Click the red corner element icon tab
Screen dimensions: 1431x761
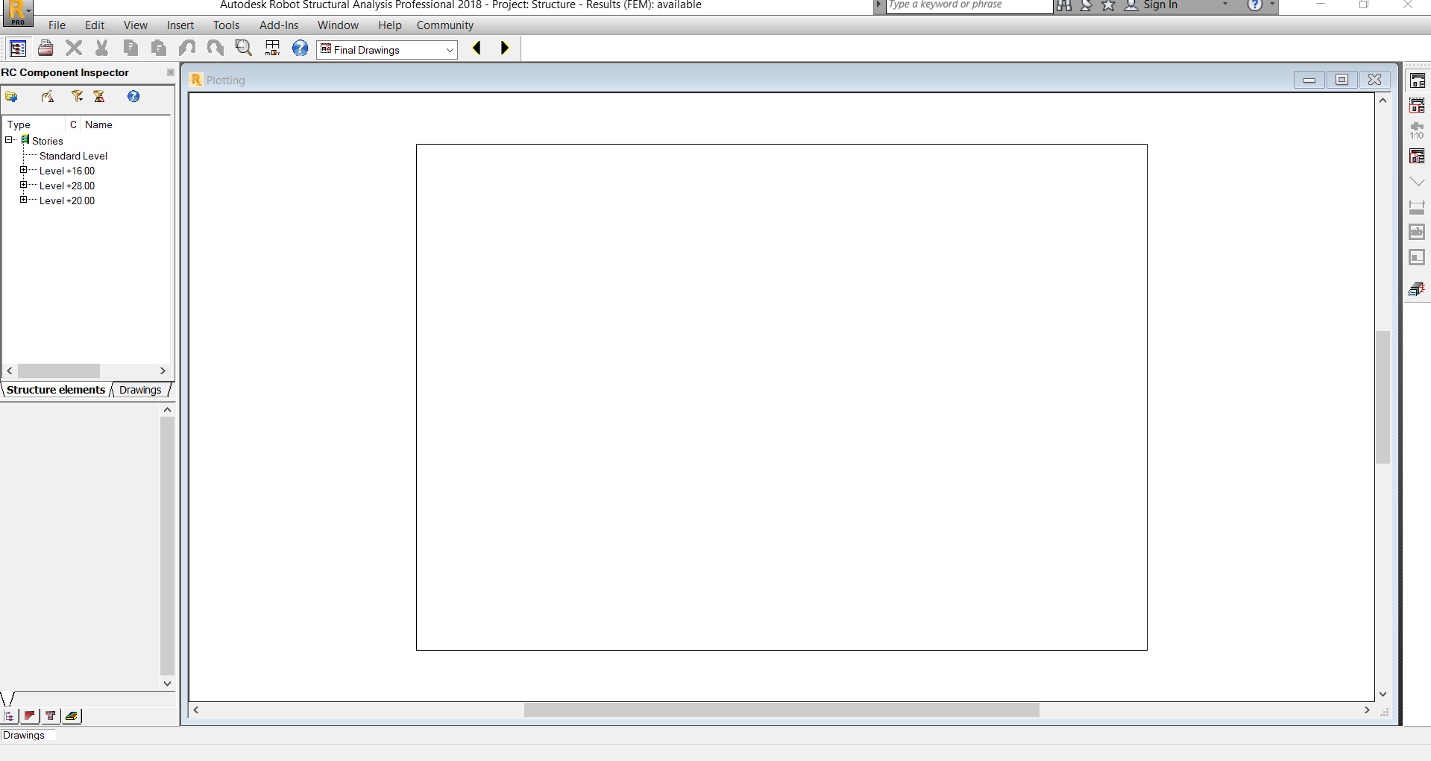pyautogui.click(x=30, y=716)
